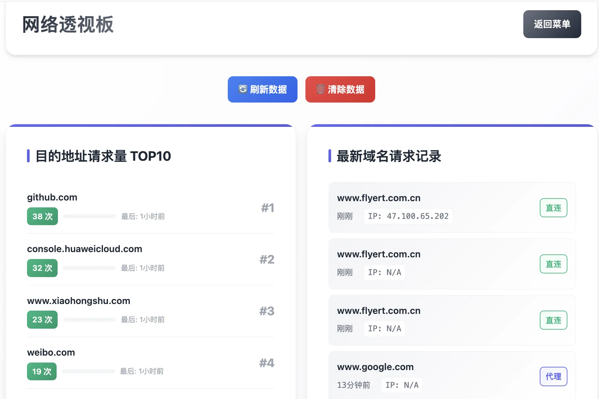This screenshot has height=399, width=599.
Task: Click the IP: 47.100.65.202 address field
Action: (x=408, y=216)
